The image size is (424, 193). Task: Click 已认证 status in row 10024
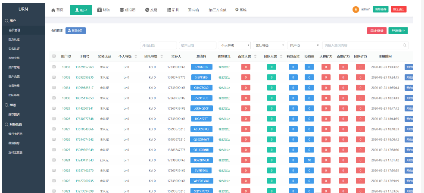pyautogui.click(x=104, y=160)
